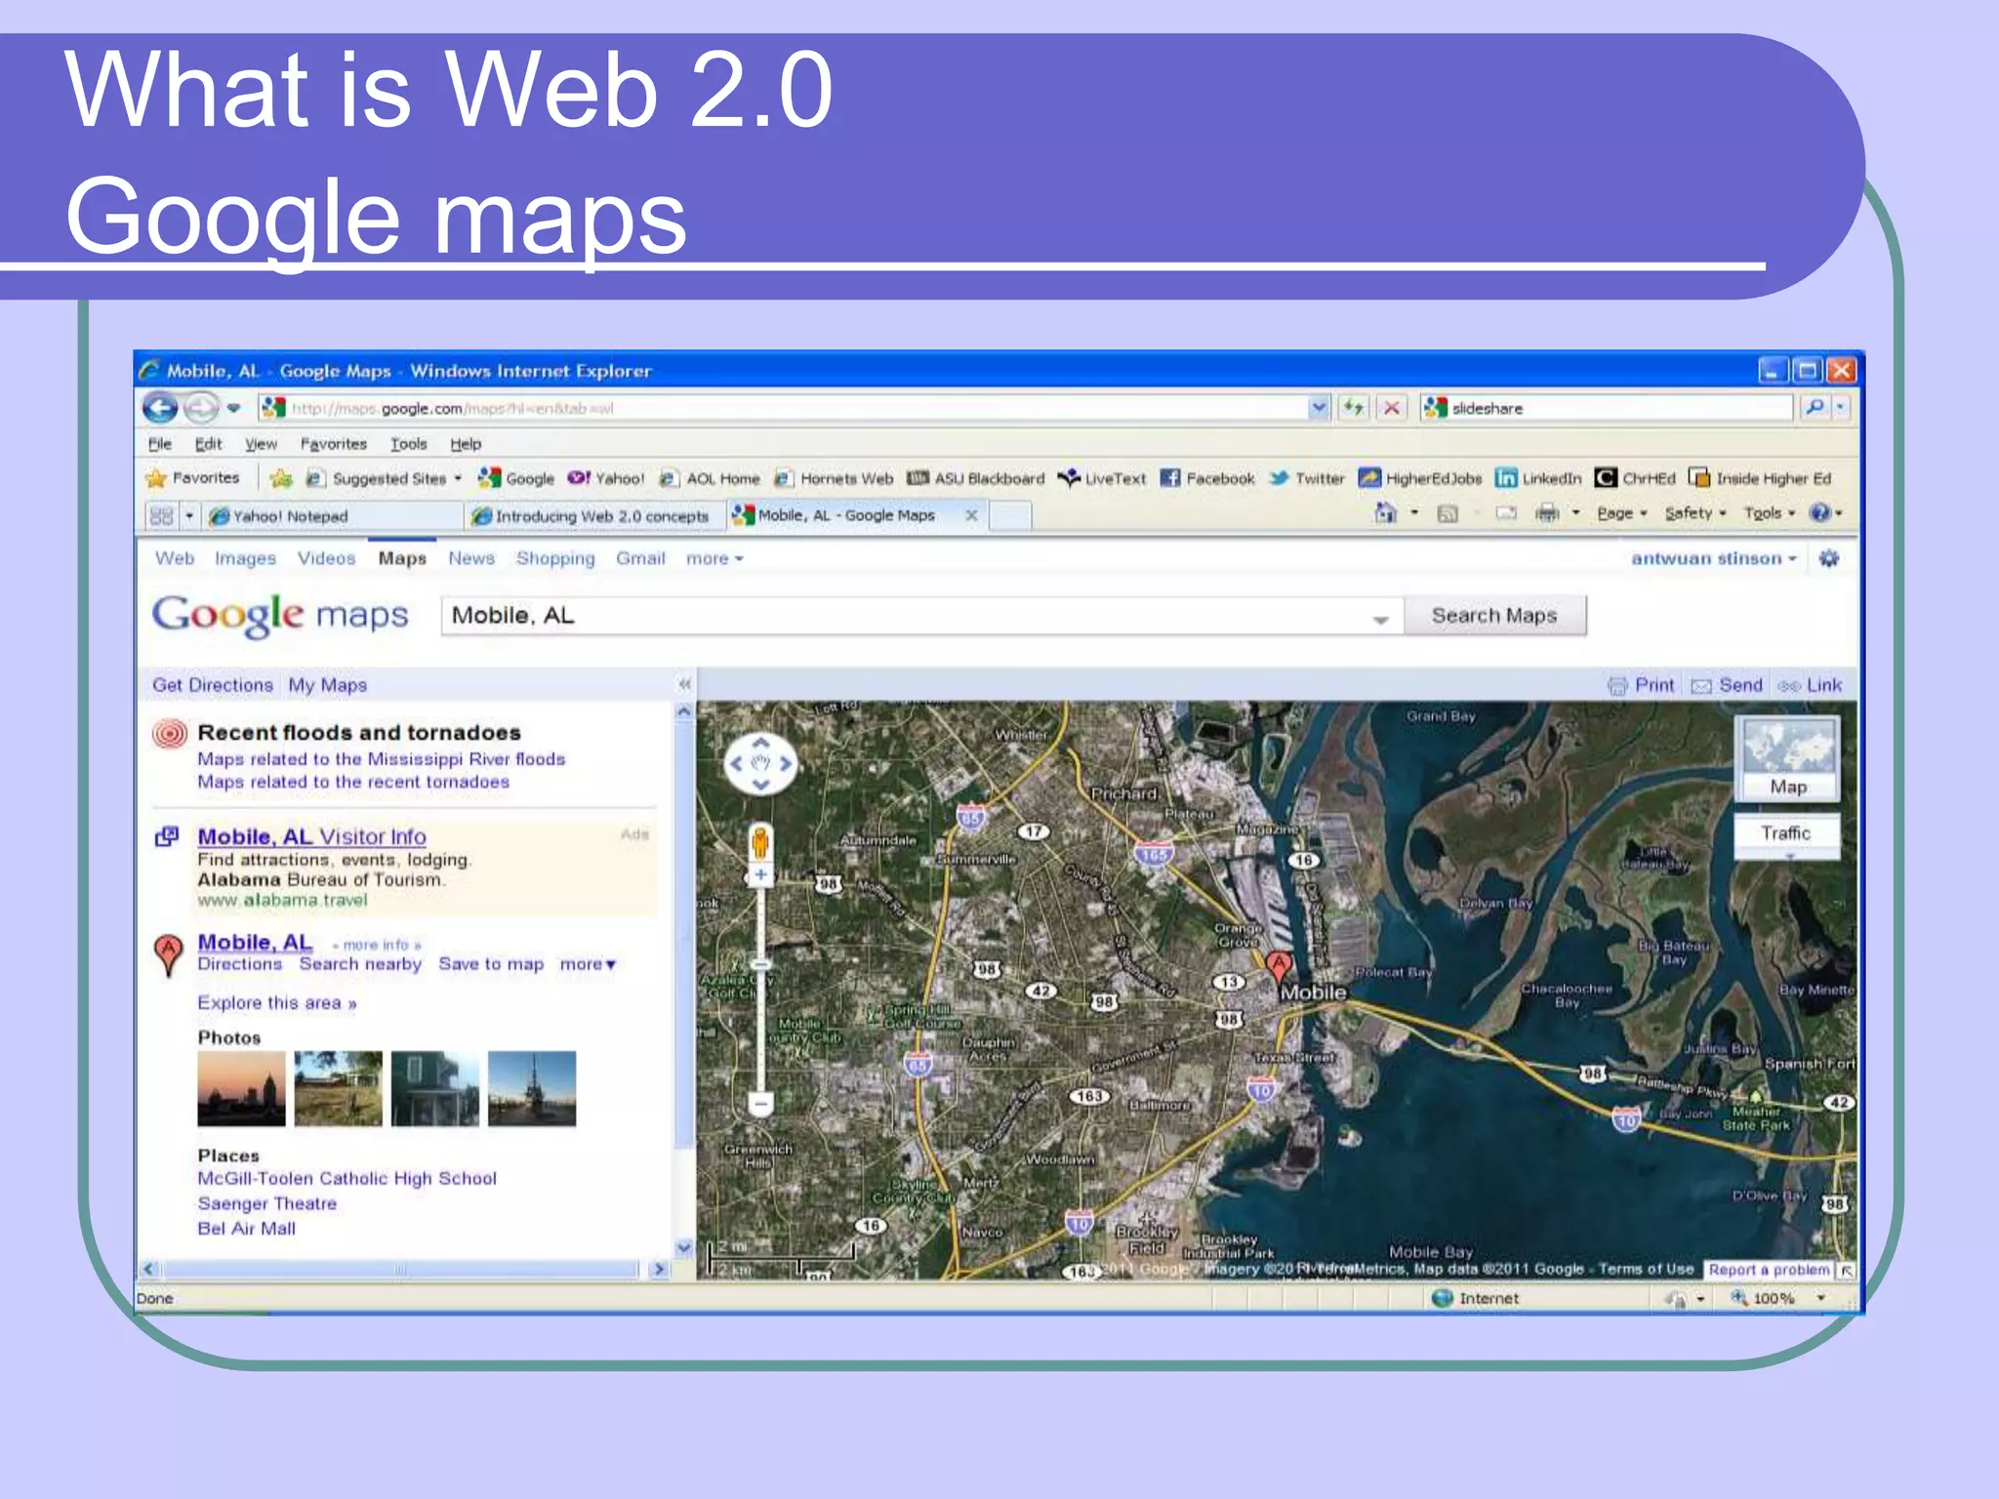Open the address bar dropdown arrow
Image resolution: width=1999 pixels, height=1499 pixels.
(1319, 408)
